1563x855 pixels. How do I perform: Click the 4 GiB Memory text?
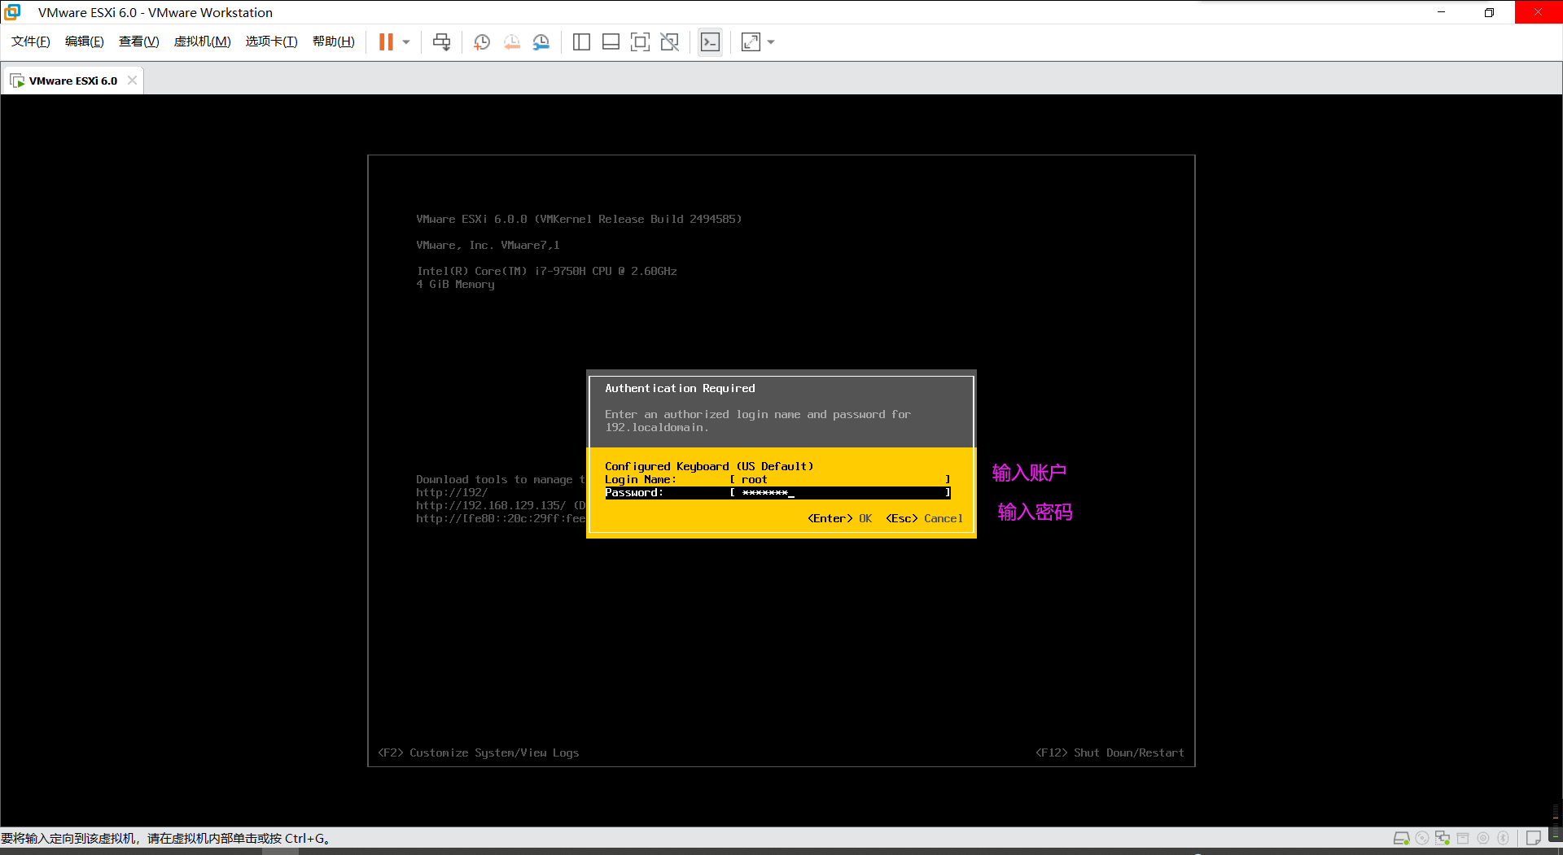(x=455, y=285)
